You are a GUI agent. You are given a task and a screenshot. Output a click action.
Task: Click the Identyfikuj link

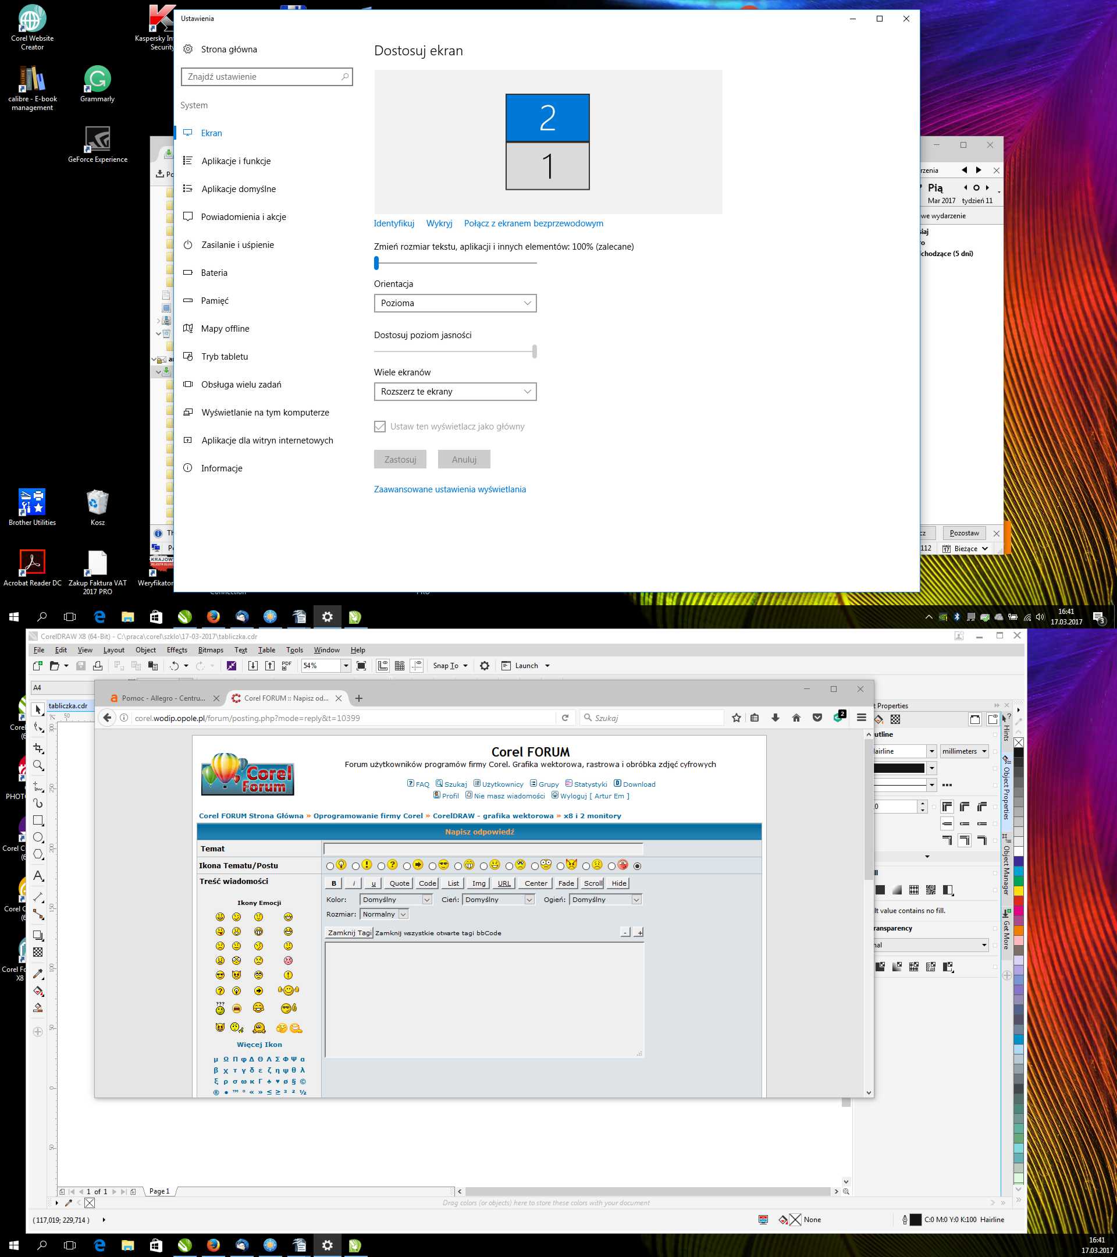point(393,223)
